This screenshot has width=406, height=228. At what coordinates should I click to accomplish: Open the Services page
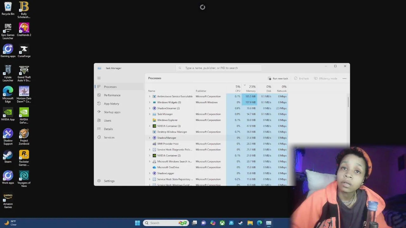119,137
